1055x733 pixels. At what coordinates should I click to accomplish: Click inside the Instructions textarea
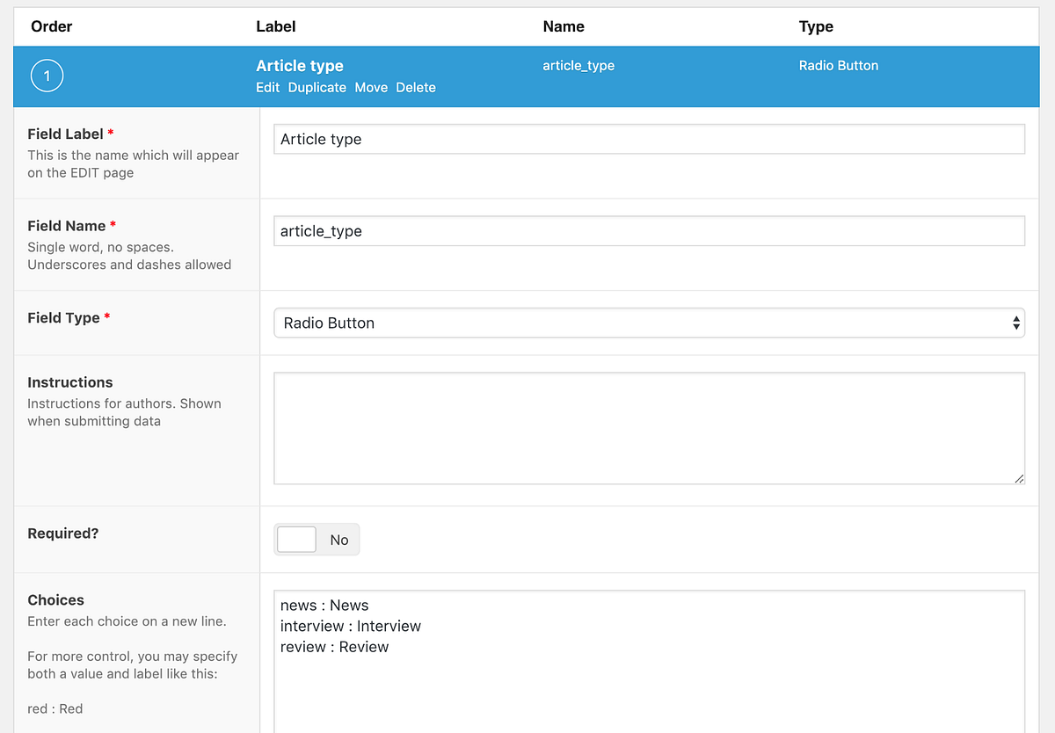(x=649, y=427)
